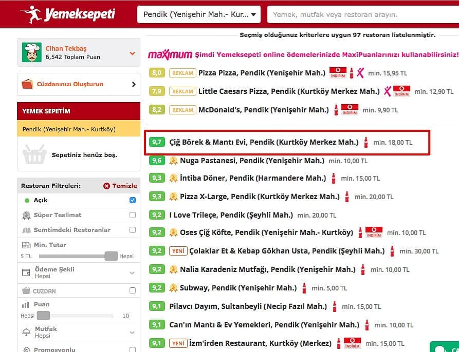Click the Süper Teslimat badge icon
The height and width of the screenshot is (352, 459).
pos(26,216)
